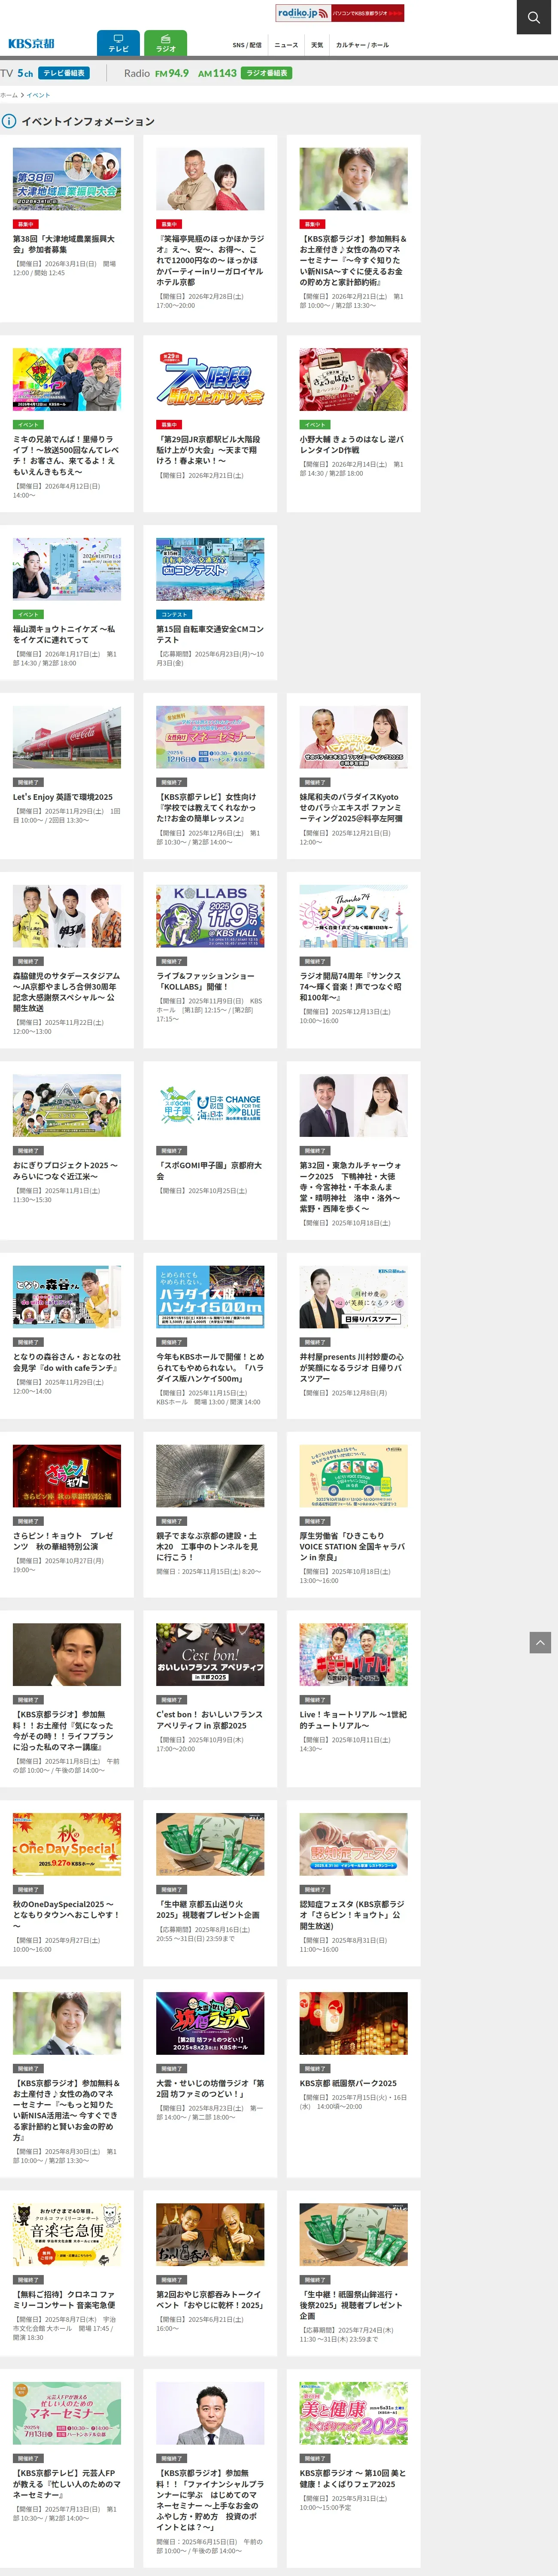
Task: Go to ホーム in the breadcrumb
Action: (9, 95)
